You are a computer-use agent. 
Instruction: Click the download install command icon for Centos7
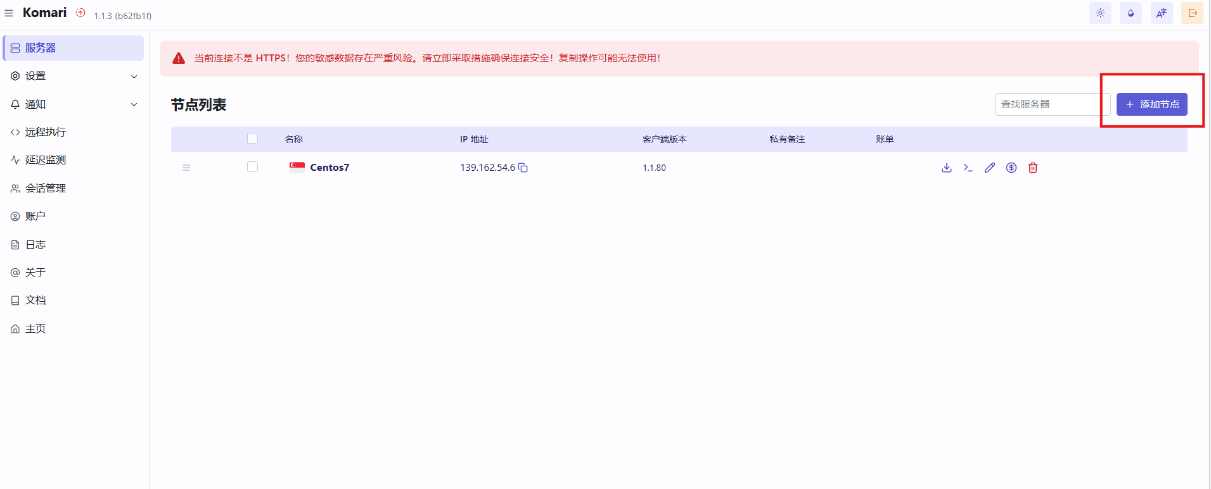point(947,168)
